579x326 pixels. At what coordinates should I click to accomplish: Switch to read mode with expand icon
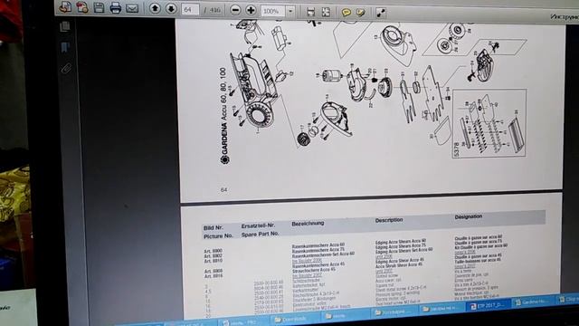click(x=381, y=14)
